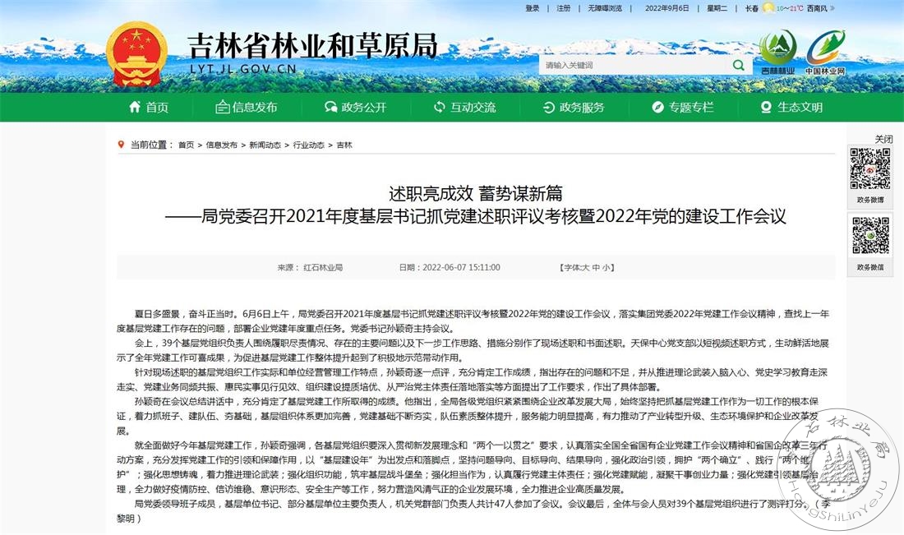This screenshot has height=535, width=904.
Task: Click the weekday text 星期二
Action: point(717,8)
